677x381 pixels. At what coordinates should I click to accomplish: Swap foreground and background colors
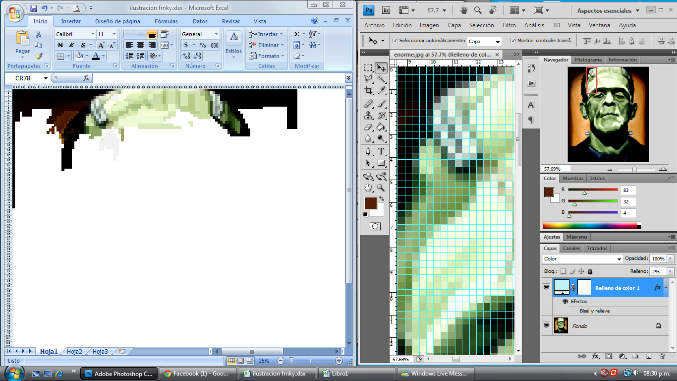382,198
